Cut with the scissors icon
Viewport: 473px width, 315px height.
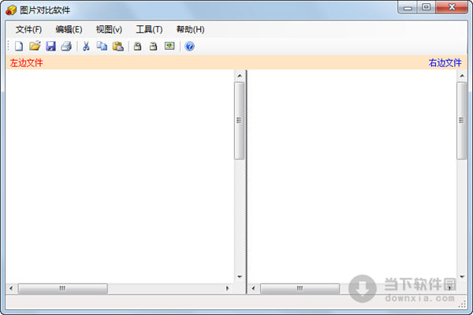pos(86,47)
